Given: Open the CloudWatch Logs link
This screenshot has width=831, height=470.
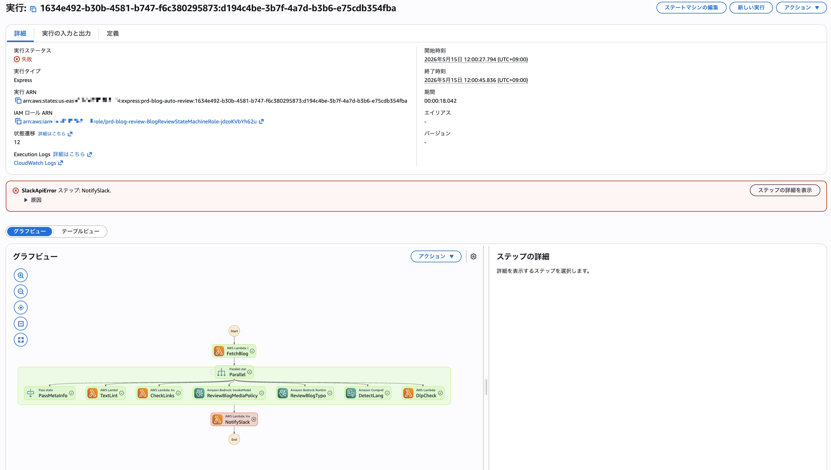Looking at the screenshot, I should 38,163.
